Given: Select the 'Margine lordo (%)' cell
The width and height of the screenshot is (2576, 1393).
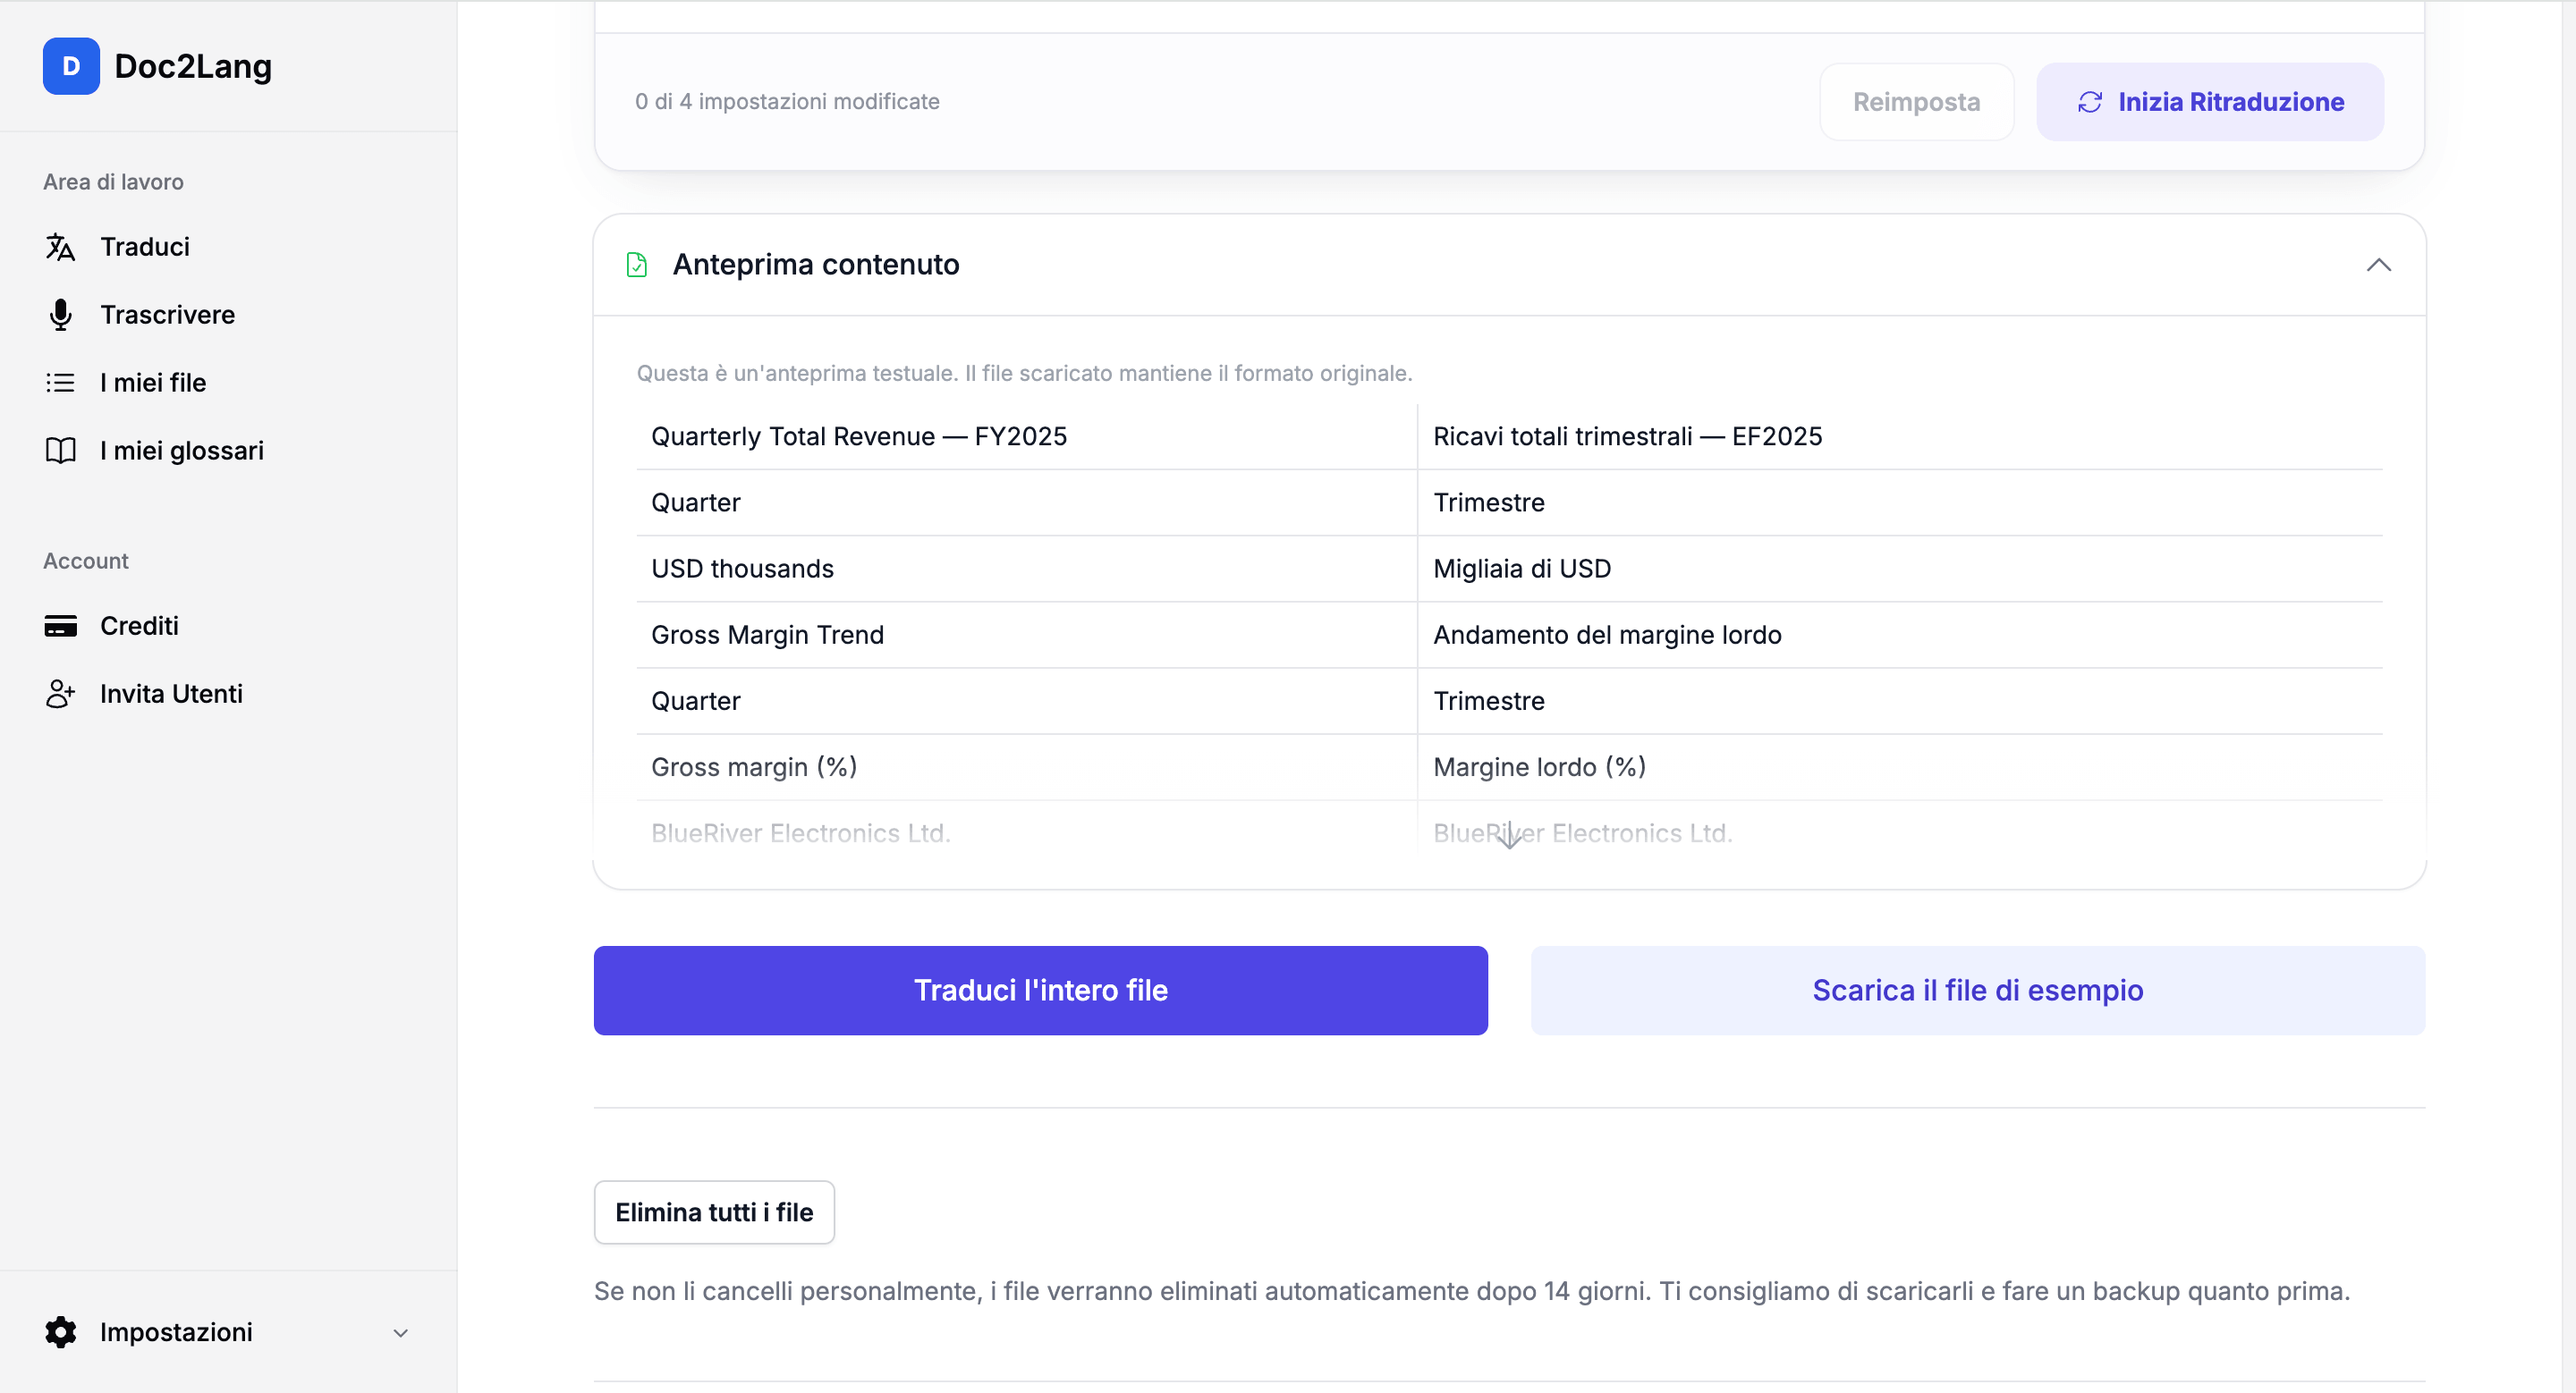Looking at the screenshot, I should pyautogui.click(x=1899, y=767).
